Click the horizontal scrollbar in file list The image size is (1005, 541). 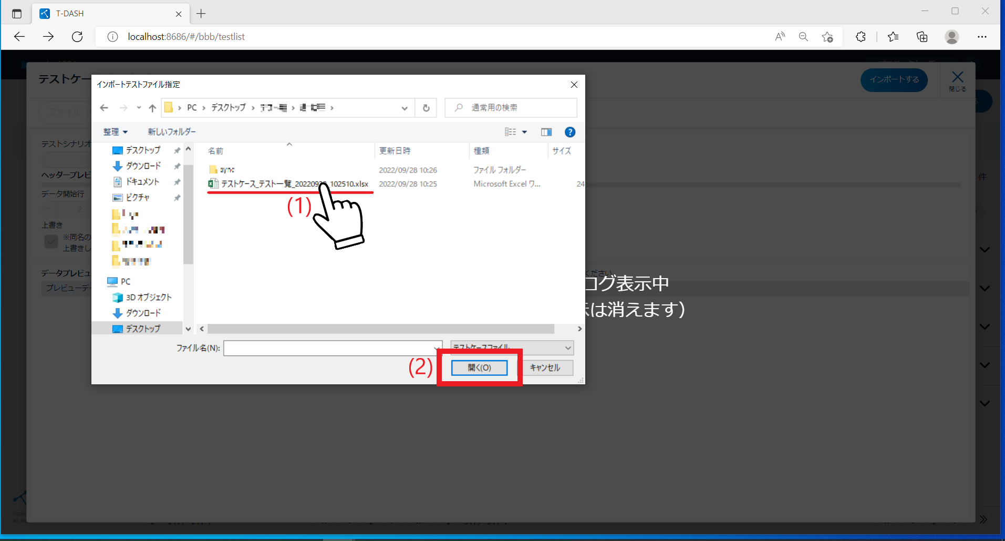(x=380, y=329)
